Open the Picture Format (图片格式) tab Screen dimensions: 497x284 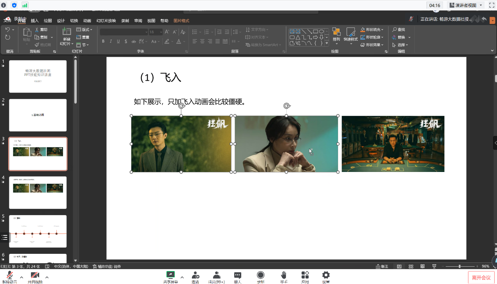click(181, 21)
